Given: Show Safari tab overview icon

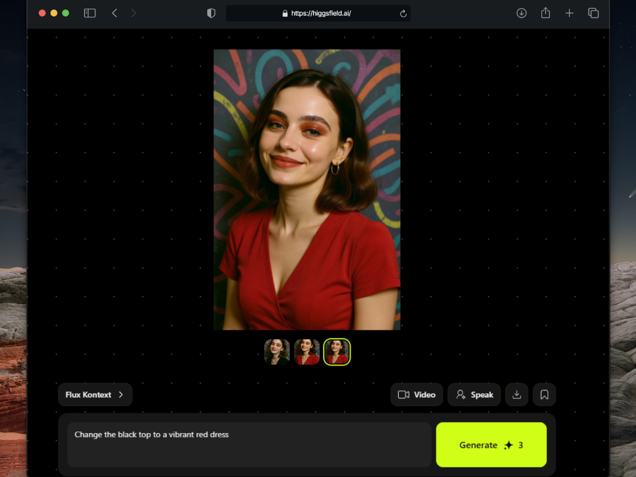Looking at the screenshot, I should tap(593, 13).
